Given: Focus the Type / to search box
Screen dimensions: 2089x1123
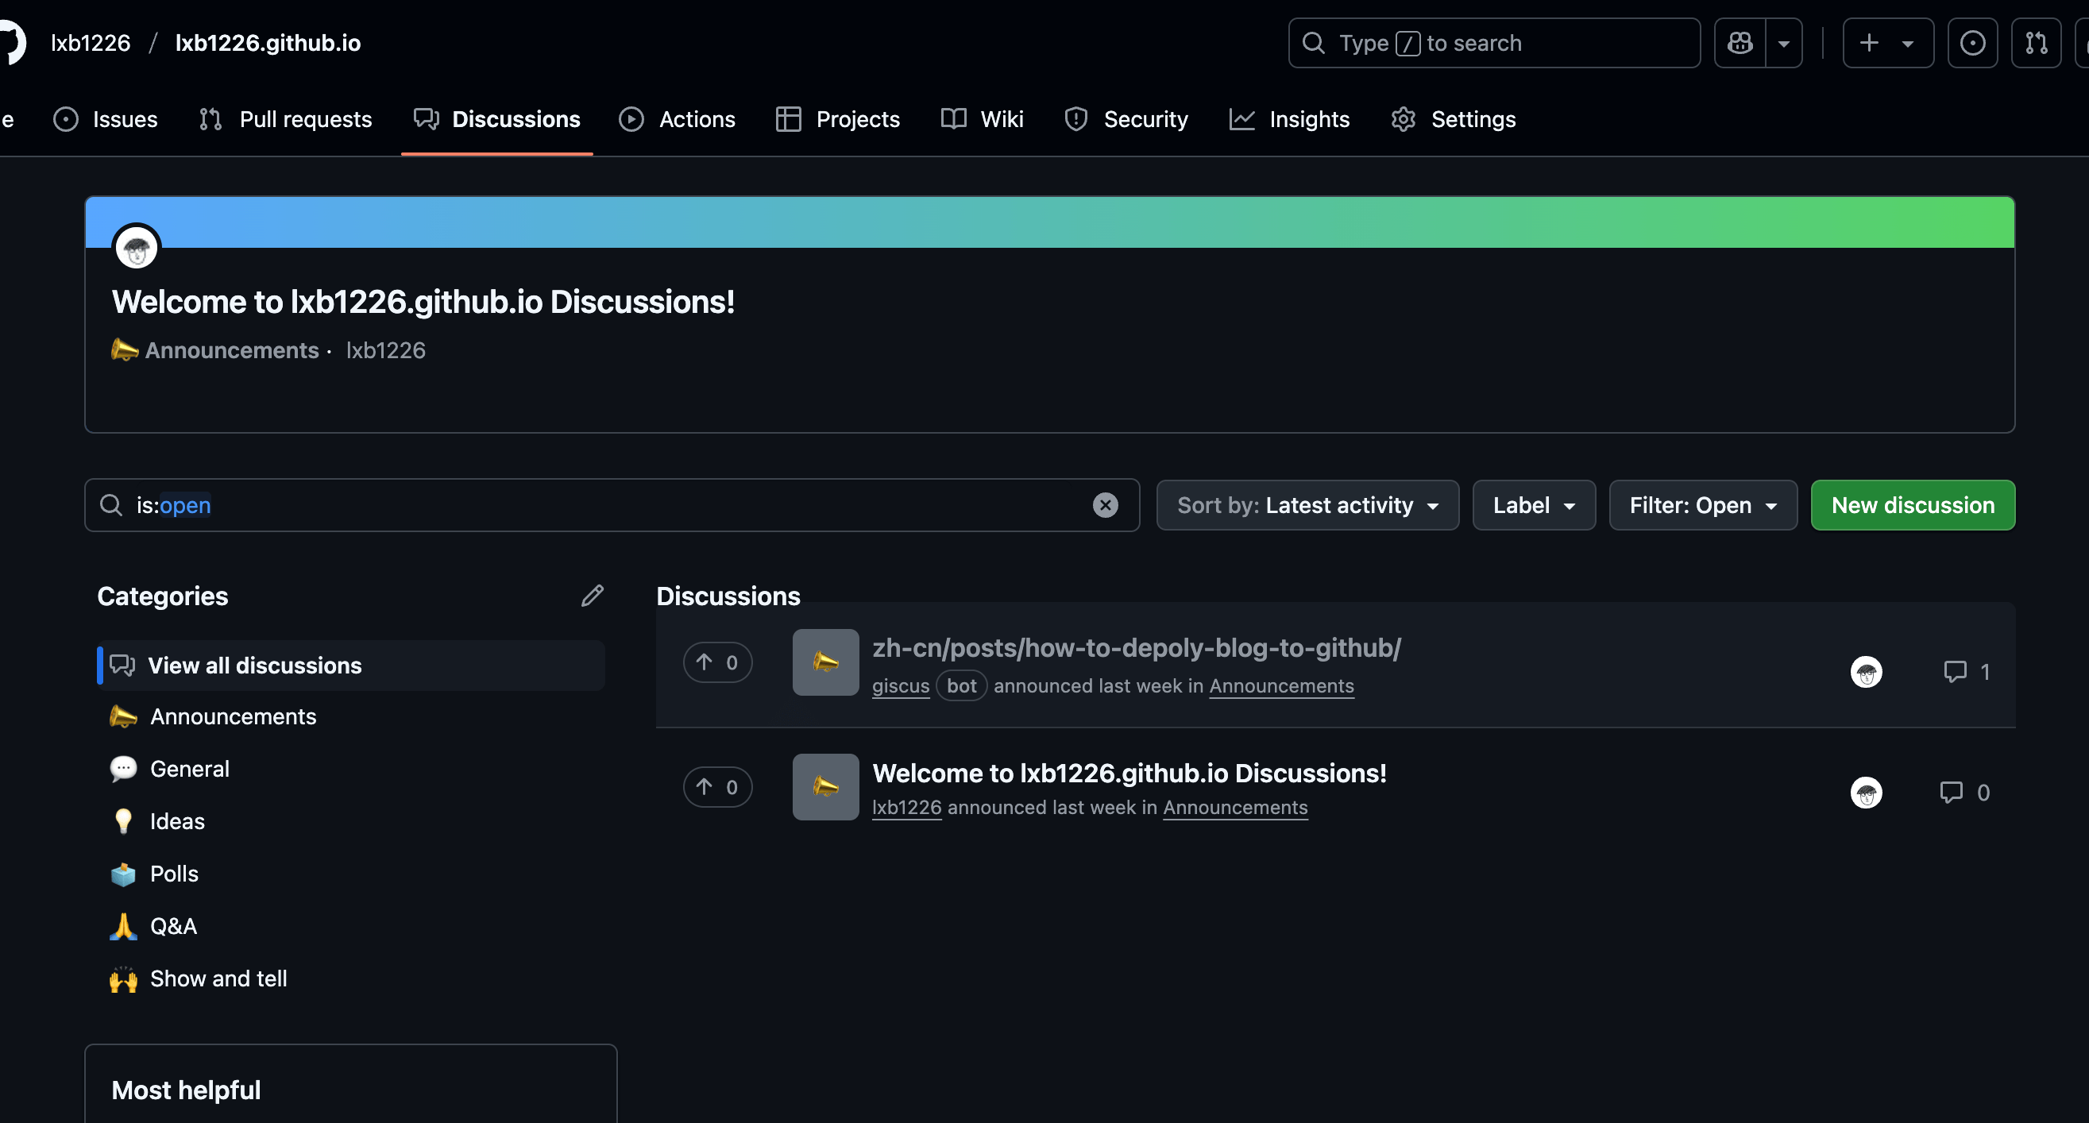Looking at the screenshot, I should click(x=1494, y=43).
